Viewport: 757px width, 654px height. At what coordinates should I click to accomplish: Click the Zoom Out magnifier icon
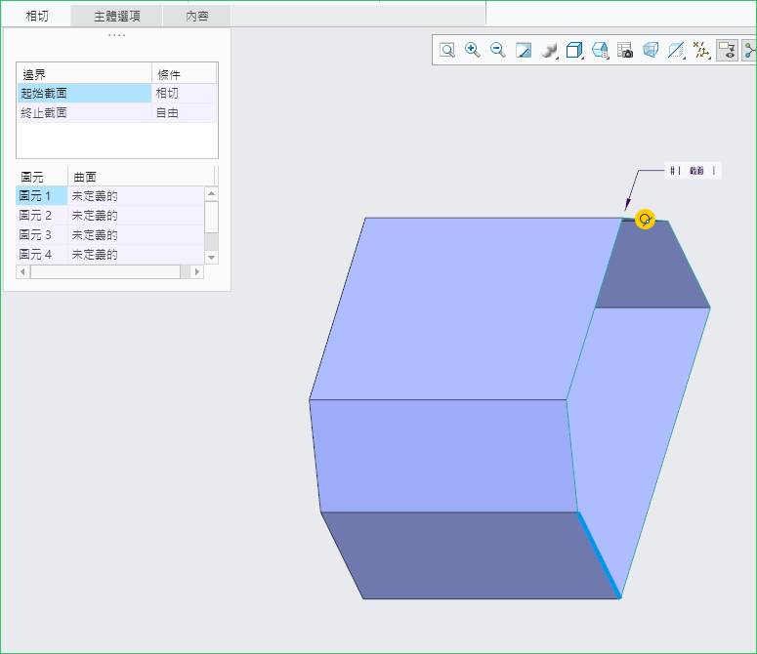point(498,50)
